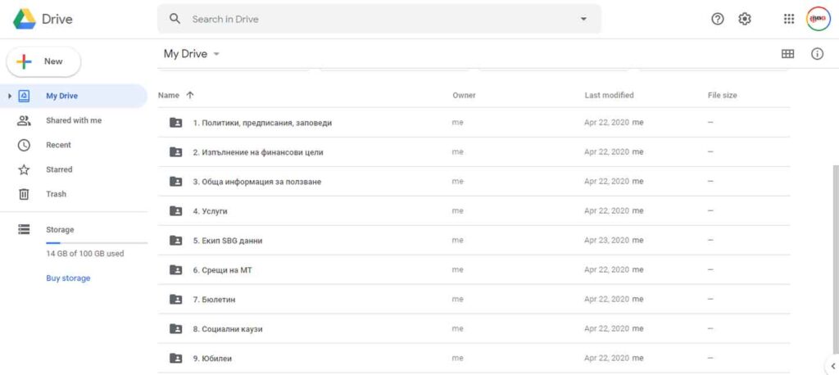Click shared folder icon of 7. Бюлетин row

pos(175,299)
